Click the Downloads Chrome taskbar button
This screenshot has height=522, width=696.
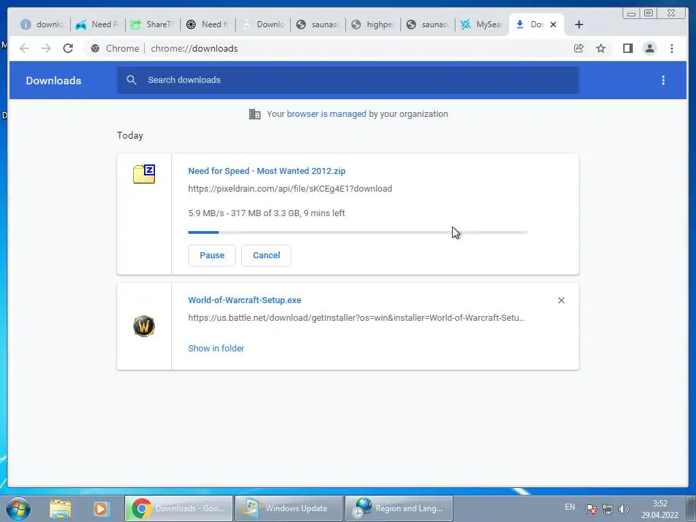[x=179, y=508]
